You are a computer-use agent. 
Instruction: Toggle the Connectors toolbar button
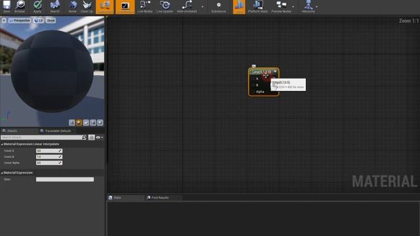[105, 7]
